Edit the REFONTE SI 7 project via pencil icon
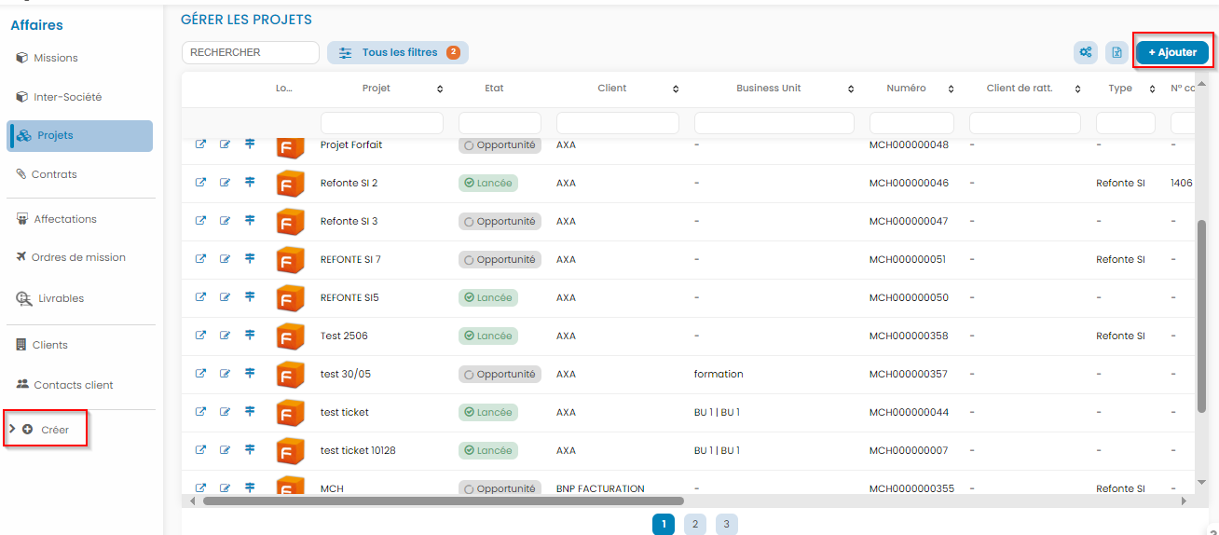 pos(225,259)
